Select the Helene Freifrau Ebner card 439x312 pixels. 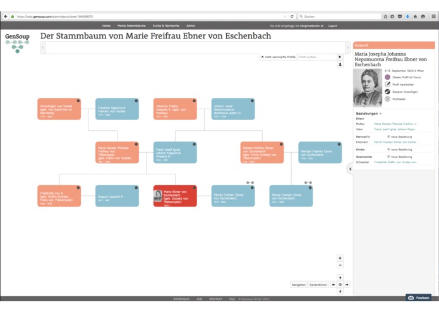[x=262, y=152]
